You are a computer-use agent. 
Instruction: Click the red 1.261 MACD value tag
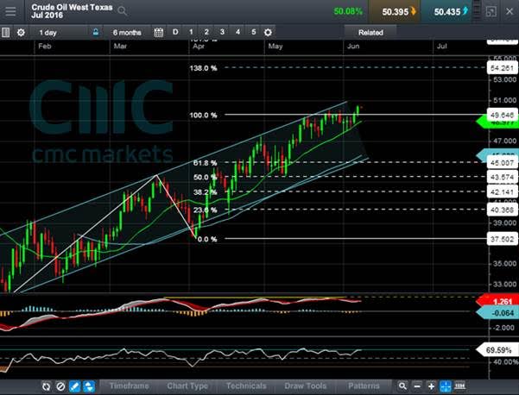click(497, 301)
